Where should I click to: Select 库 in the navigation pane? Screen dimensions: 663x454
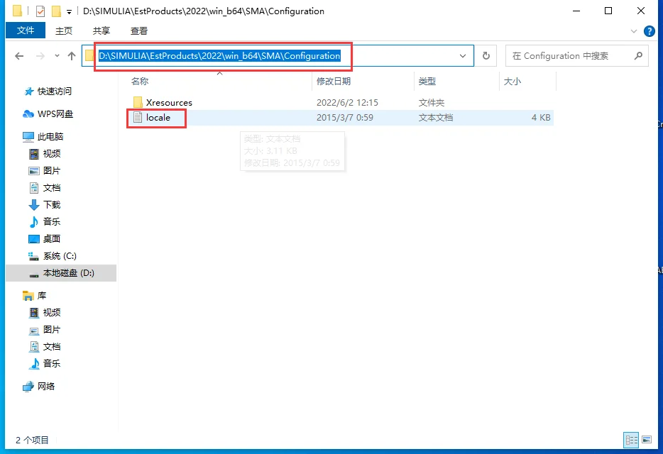point(41,296)
